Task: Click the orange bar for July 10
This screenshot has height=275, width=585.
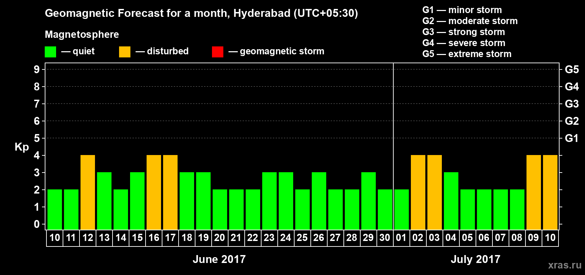Action: tap(550, 192)
